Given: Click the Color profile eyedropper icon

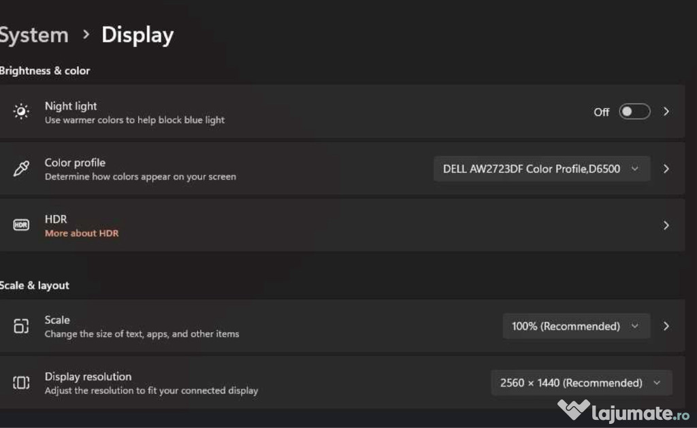Looking at the screenshot, I should pyautogui.click(x=21, y=169).
